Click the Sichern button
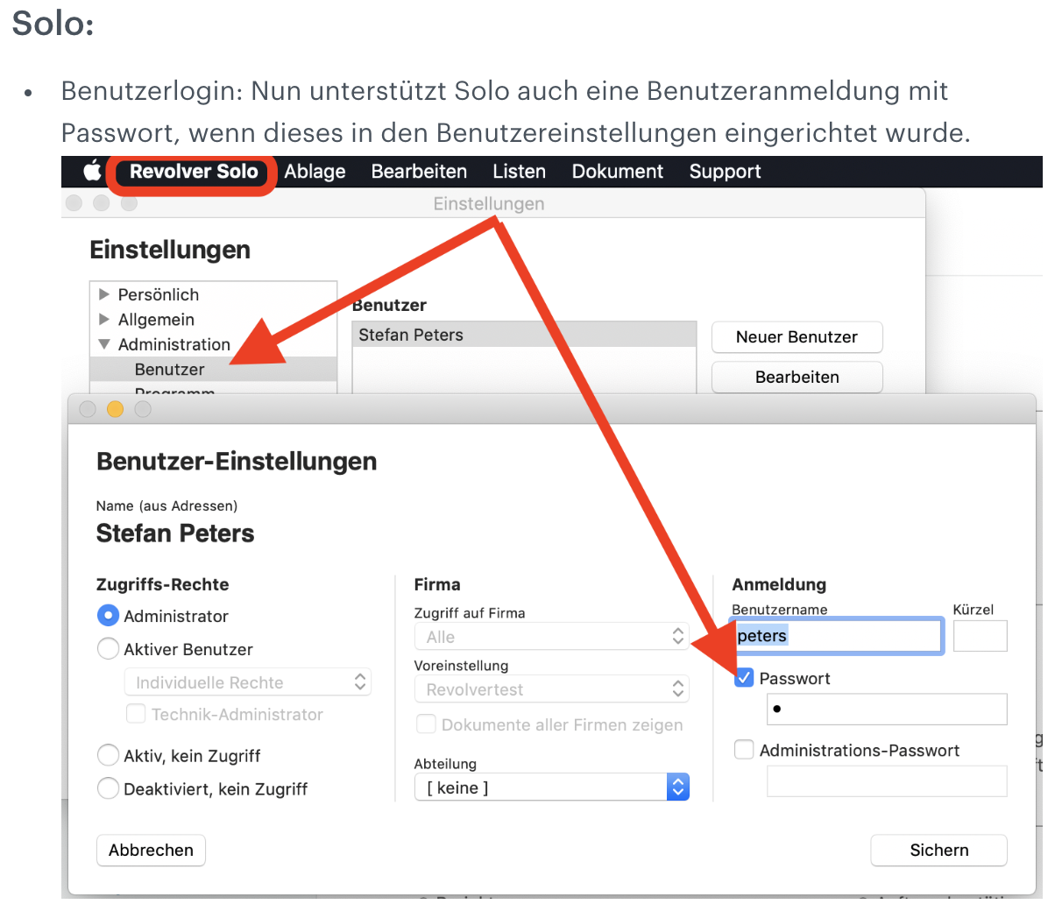Viewport: 1055px width, 904px height. [x=938, y=850]
